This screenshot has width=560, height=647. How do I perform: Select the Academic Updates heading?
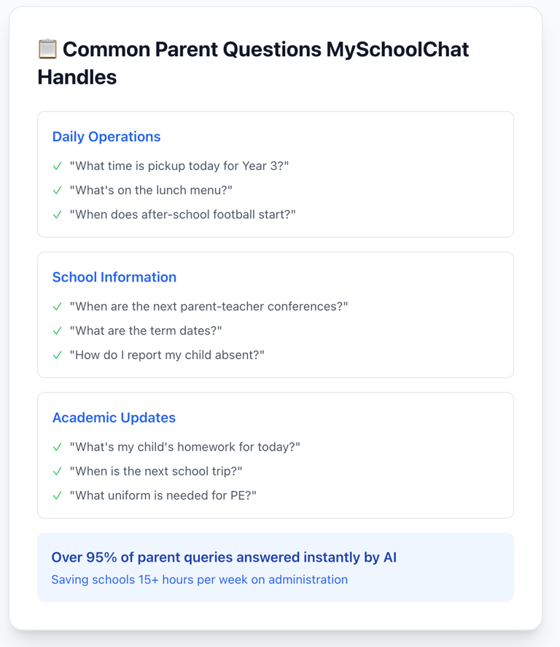(x=114, y=417)
